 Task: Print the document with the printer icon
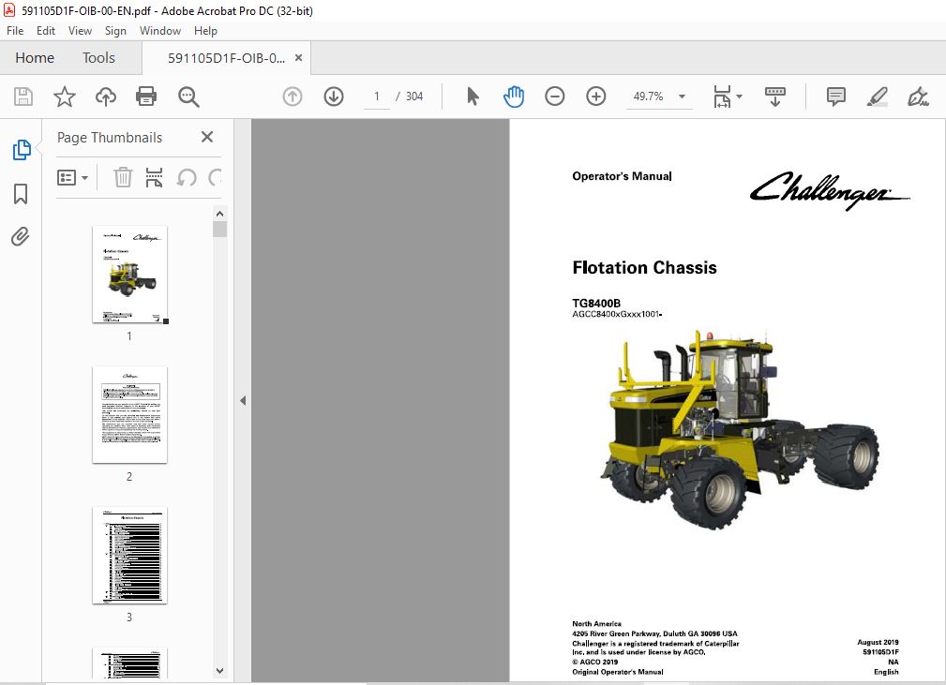(146, 97)
